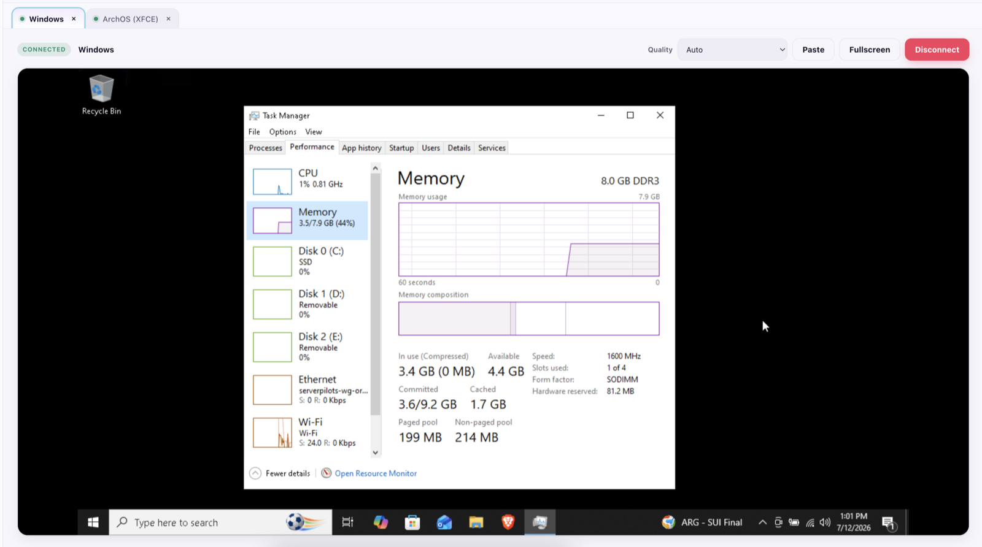Click the 3.6/9.2 GB committed value

pyautogui.click(x=428, y=405)
